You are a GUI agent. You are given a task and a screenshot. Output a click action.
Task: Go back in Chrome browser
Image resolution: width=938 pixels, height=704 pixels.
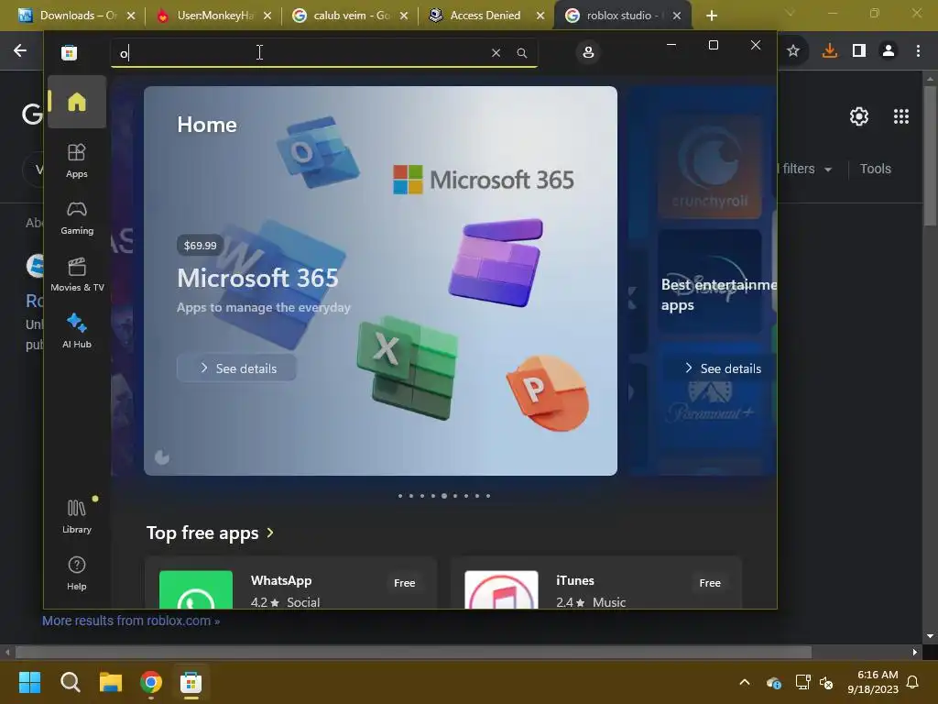(x=20, y=51)
